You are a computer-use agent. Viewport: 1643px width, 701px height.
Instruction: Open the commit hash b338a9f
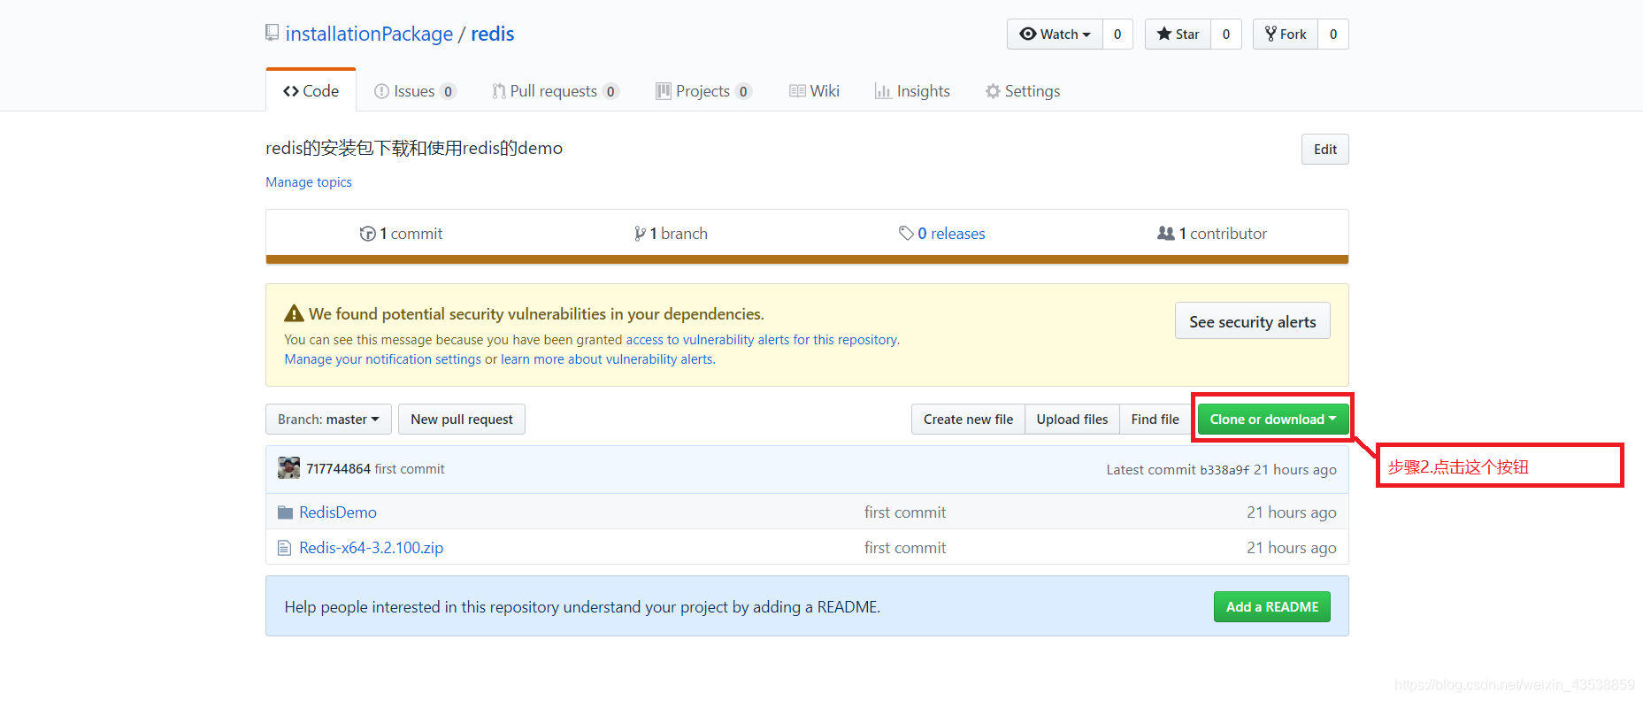click(x=1225, y=470)
